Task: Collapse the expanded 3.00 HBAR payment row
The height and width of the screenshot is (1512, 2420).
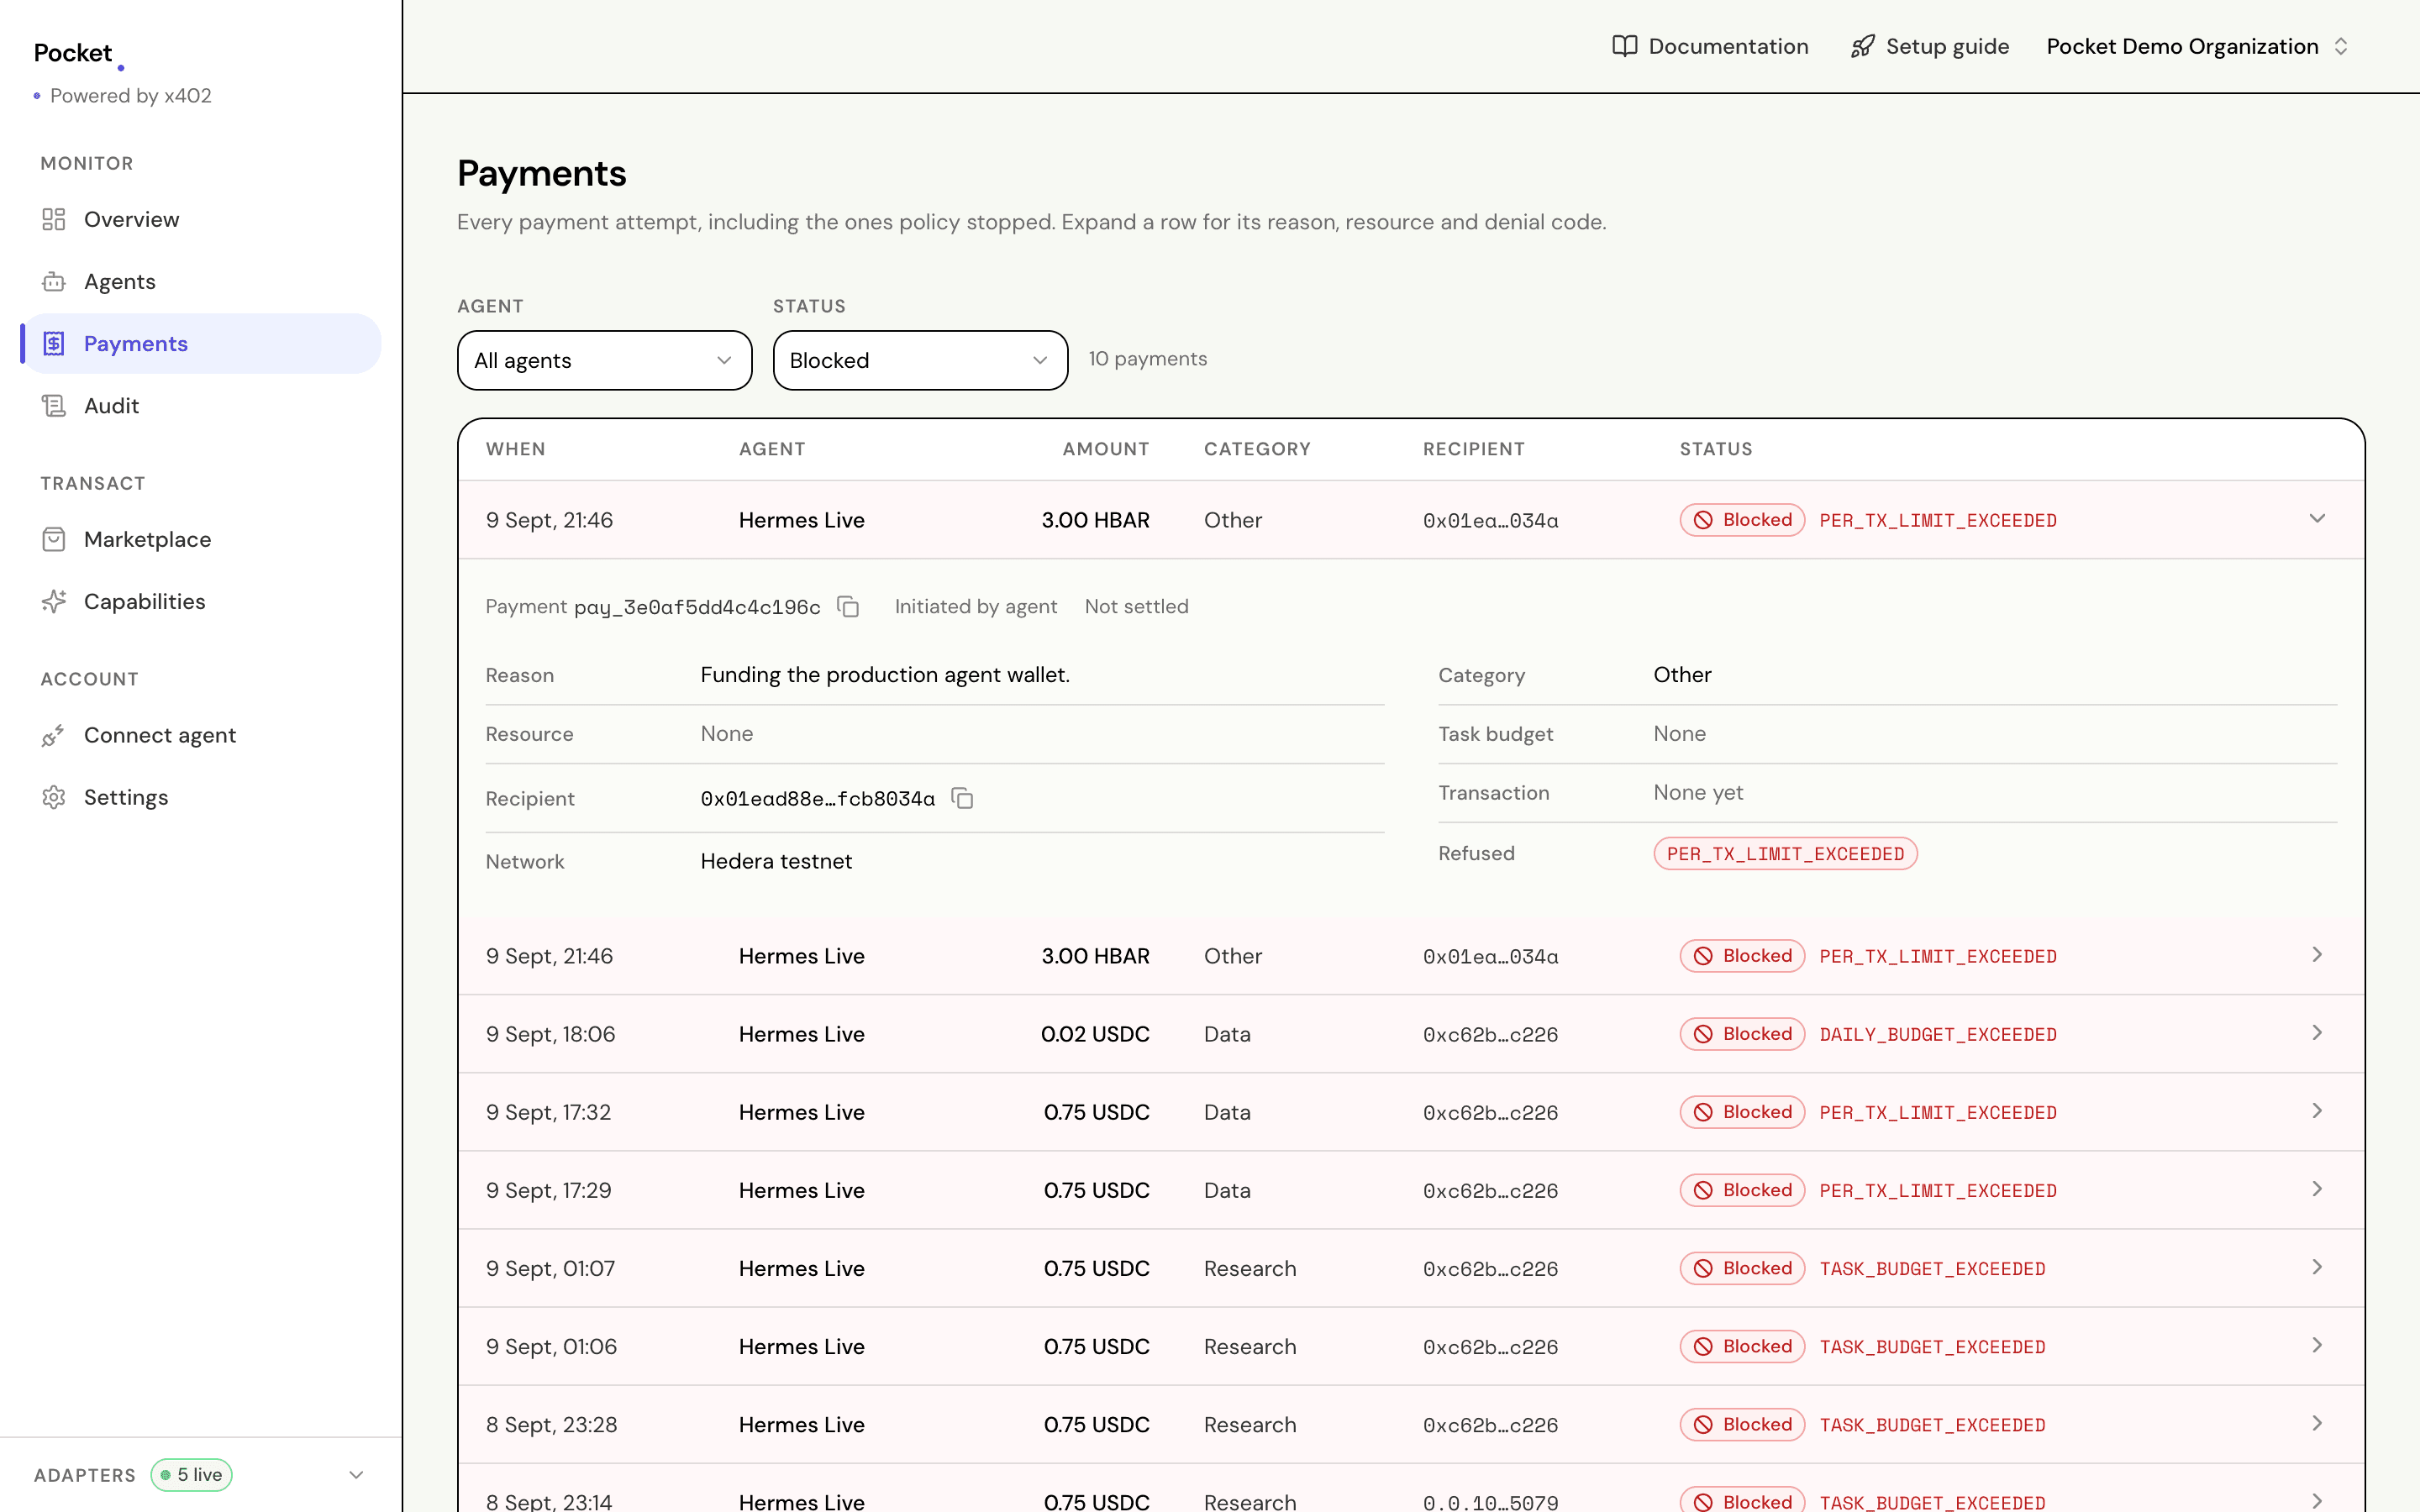Action: click(x=2317, y=518)
